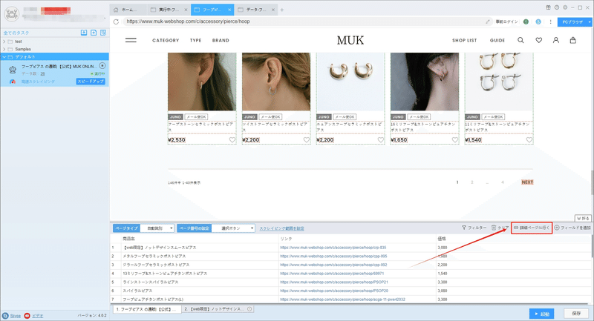Click the 全てのタスク heading
The width and height of the screenshot is (594, 321).
16,33
